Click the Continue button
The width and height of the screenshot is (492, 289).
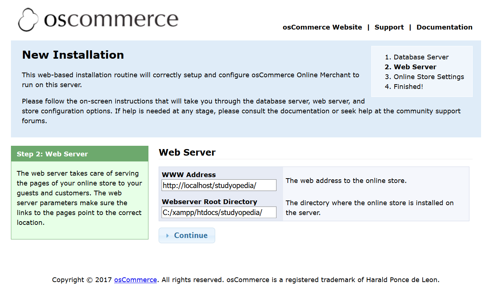[x=187, y=235]
